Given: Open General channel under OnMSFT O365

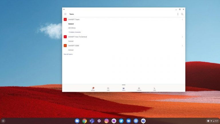Looking at the screenshot, I should [x=71, y=50].
